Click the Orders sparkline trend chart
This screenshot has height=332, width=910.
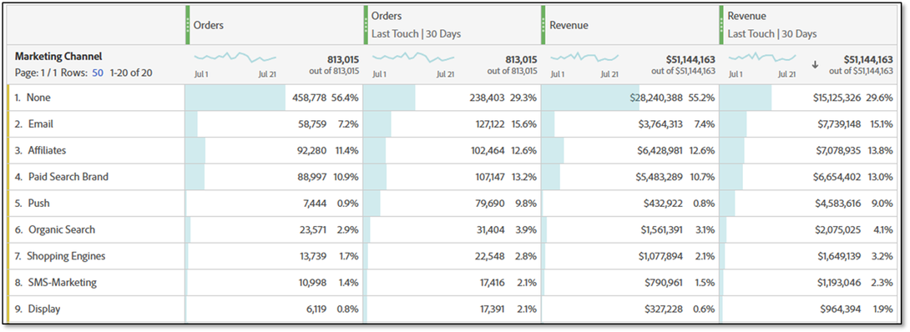(235, 58)
